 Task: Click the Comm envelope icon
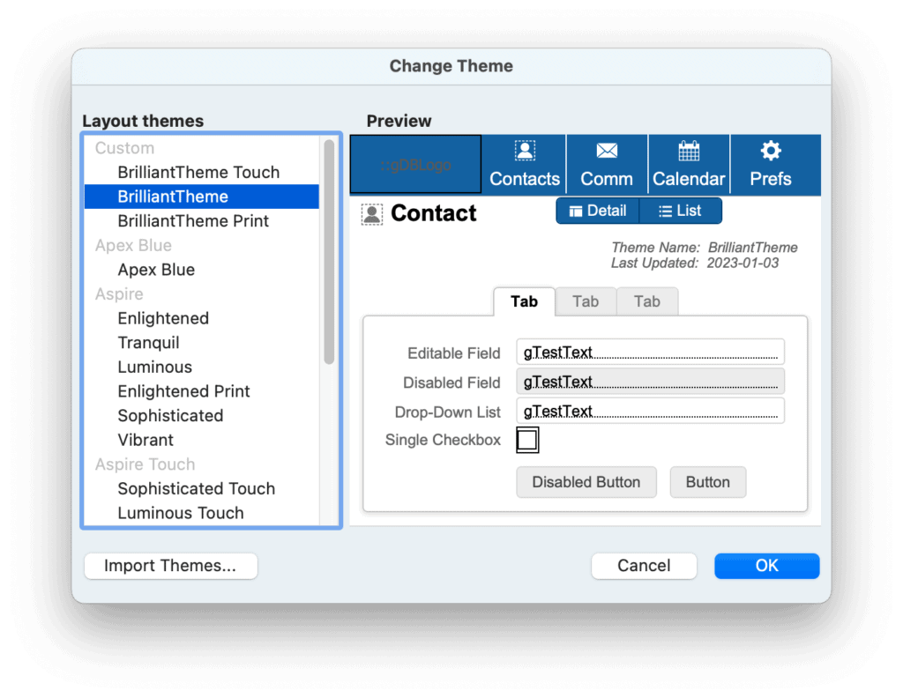[607, 151]
